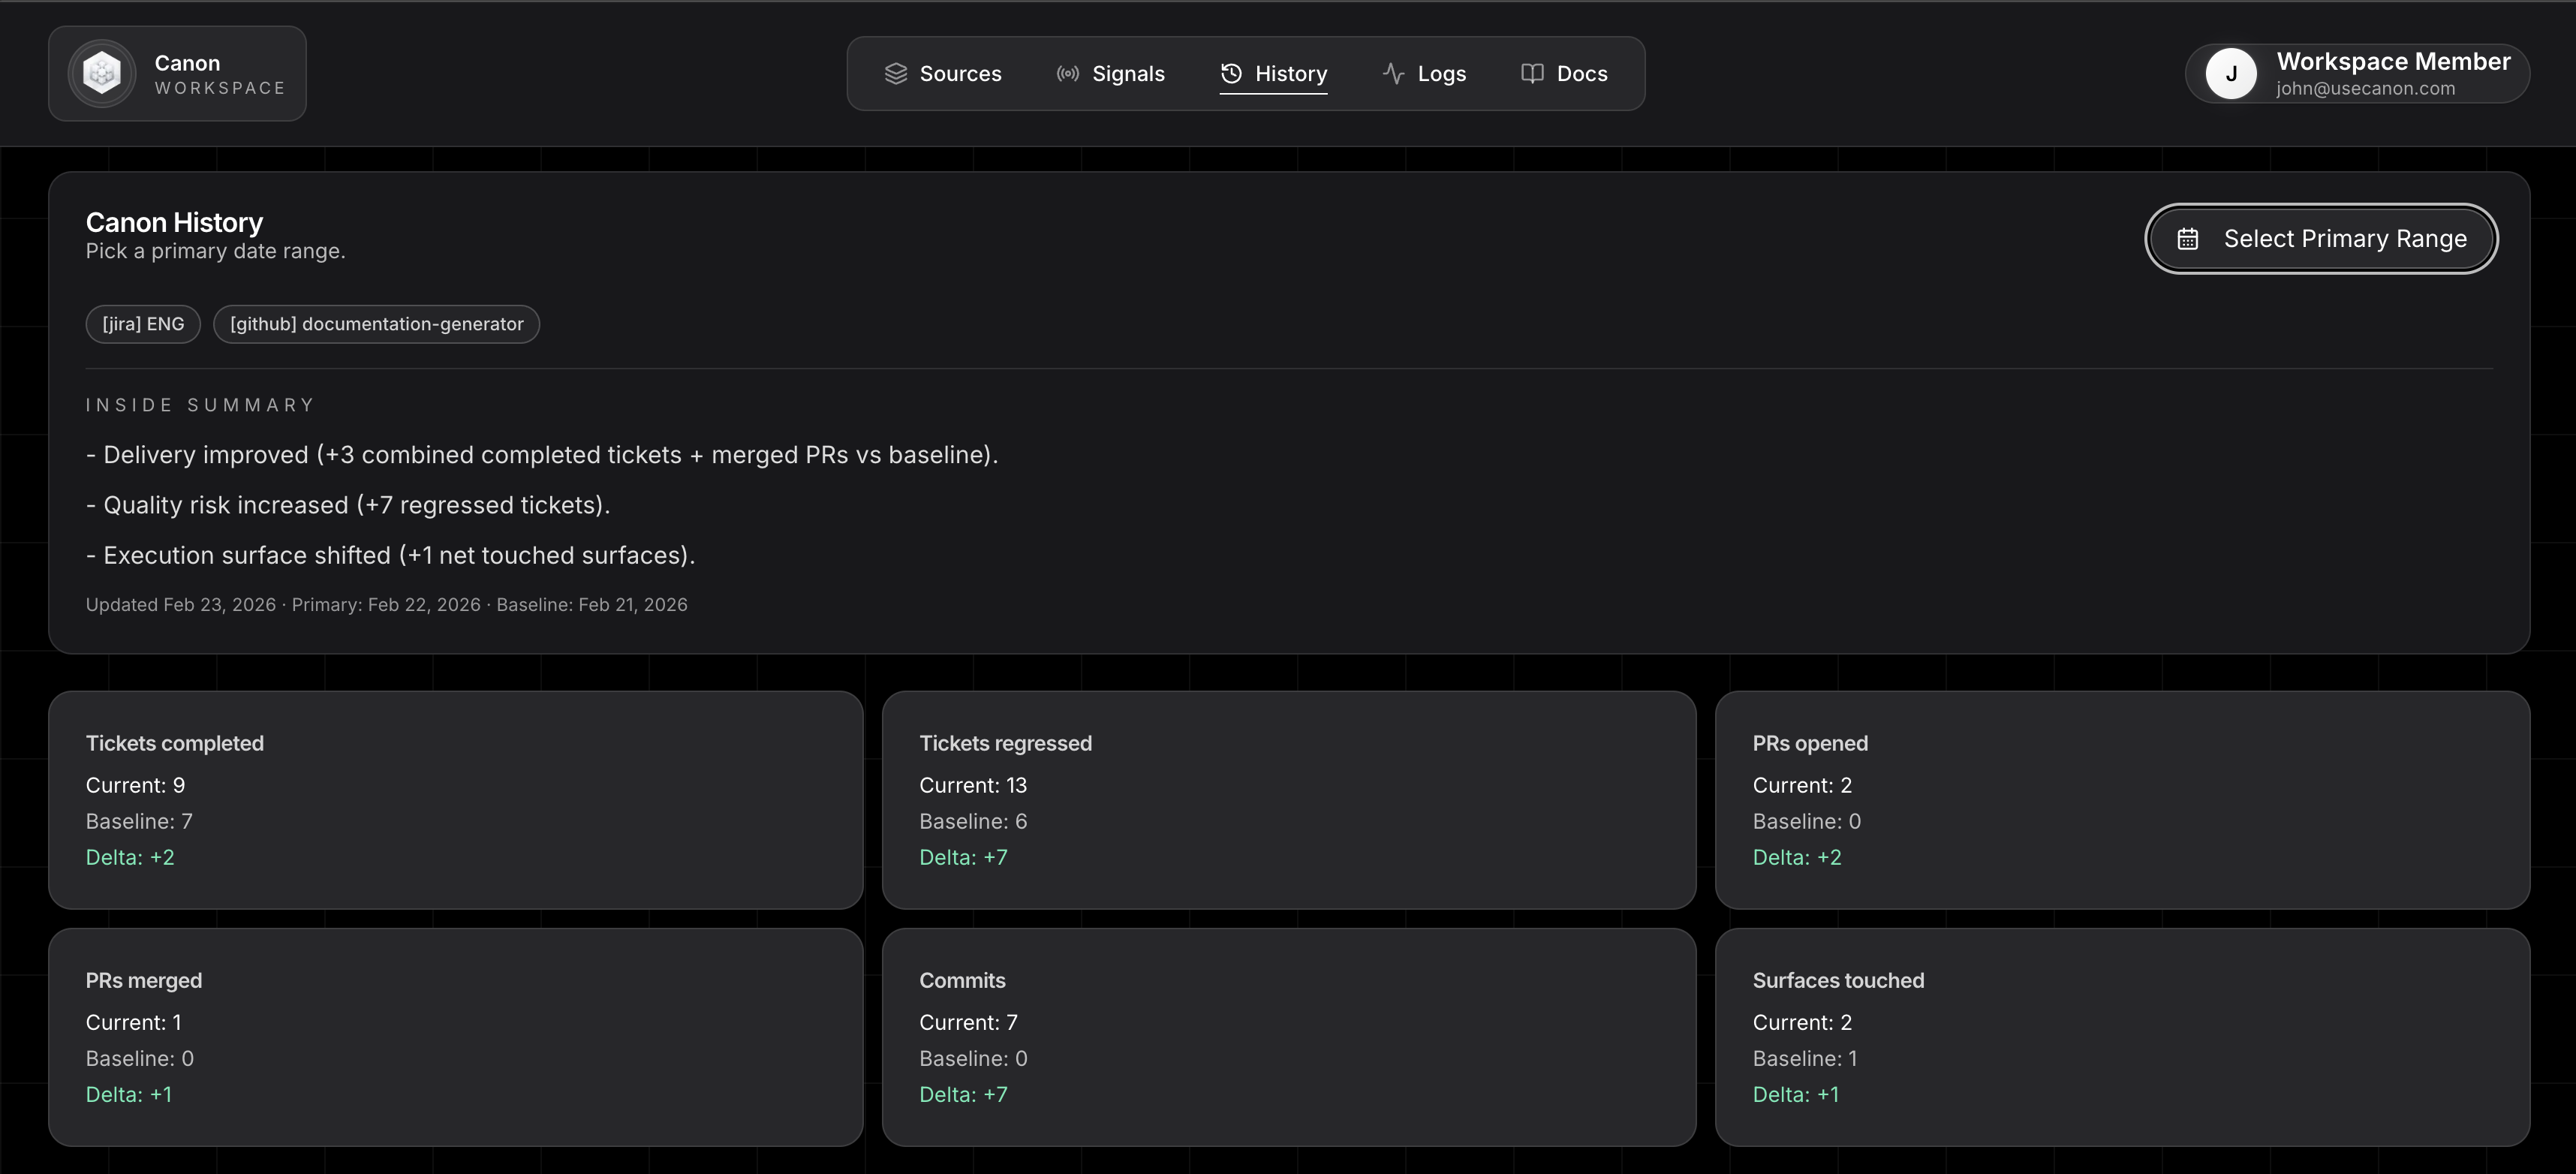The height and width of the screenshot is (1174, 2576).
Task: Select the Tickets regressed card
Action: pyautogui.click(x=1288, y=799)
